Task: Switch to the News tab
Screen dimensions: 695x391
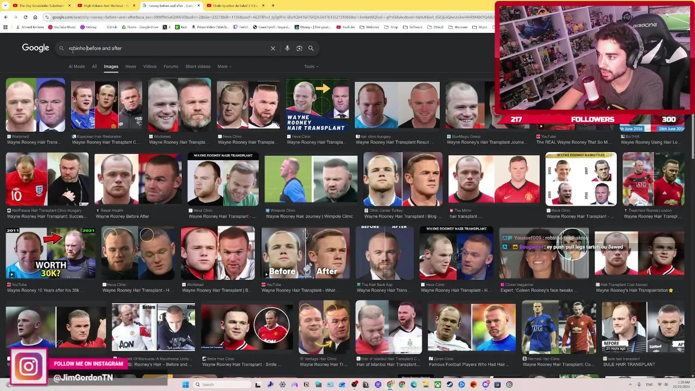Action: click(x=130, y=66)
